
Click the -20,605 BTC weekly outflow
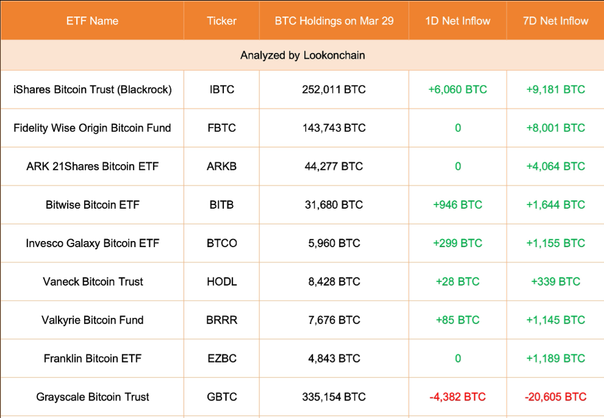[x=555, y=397]
